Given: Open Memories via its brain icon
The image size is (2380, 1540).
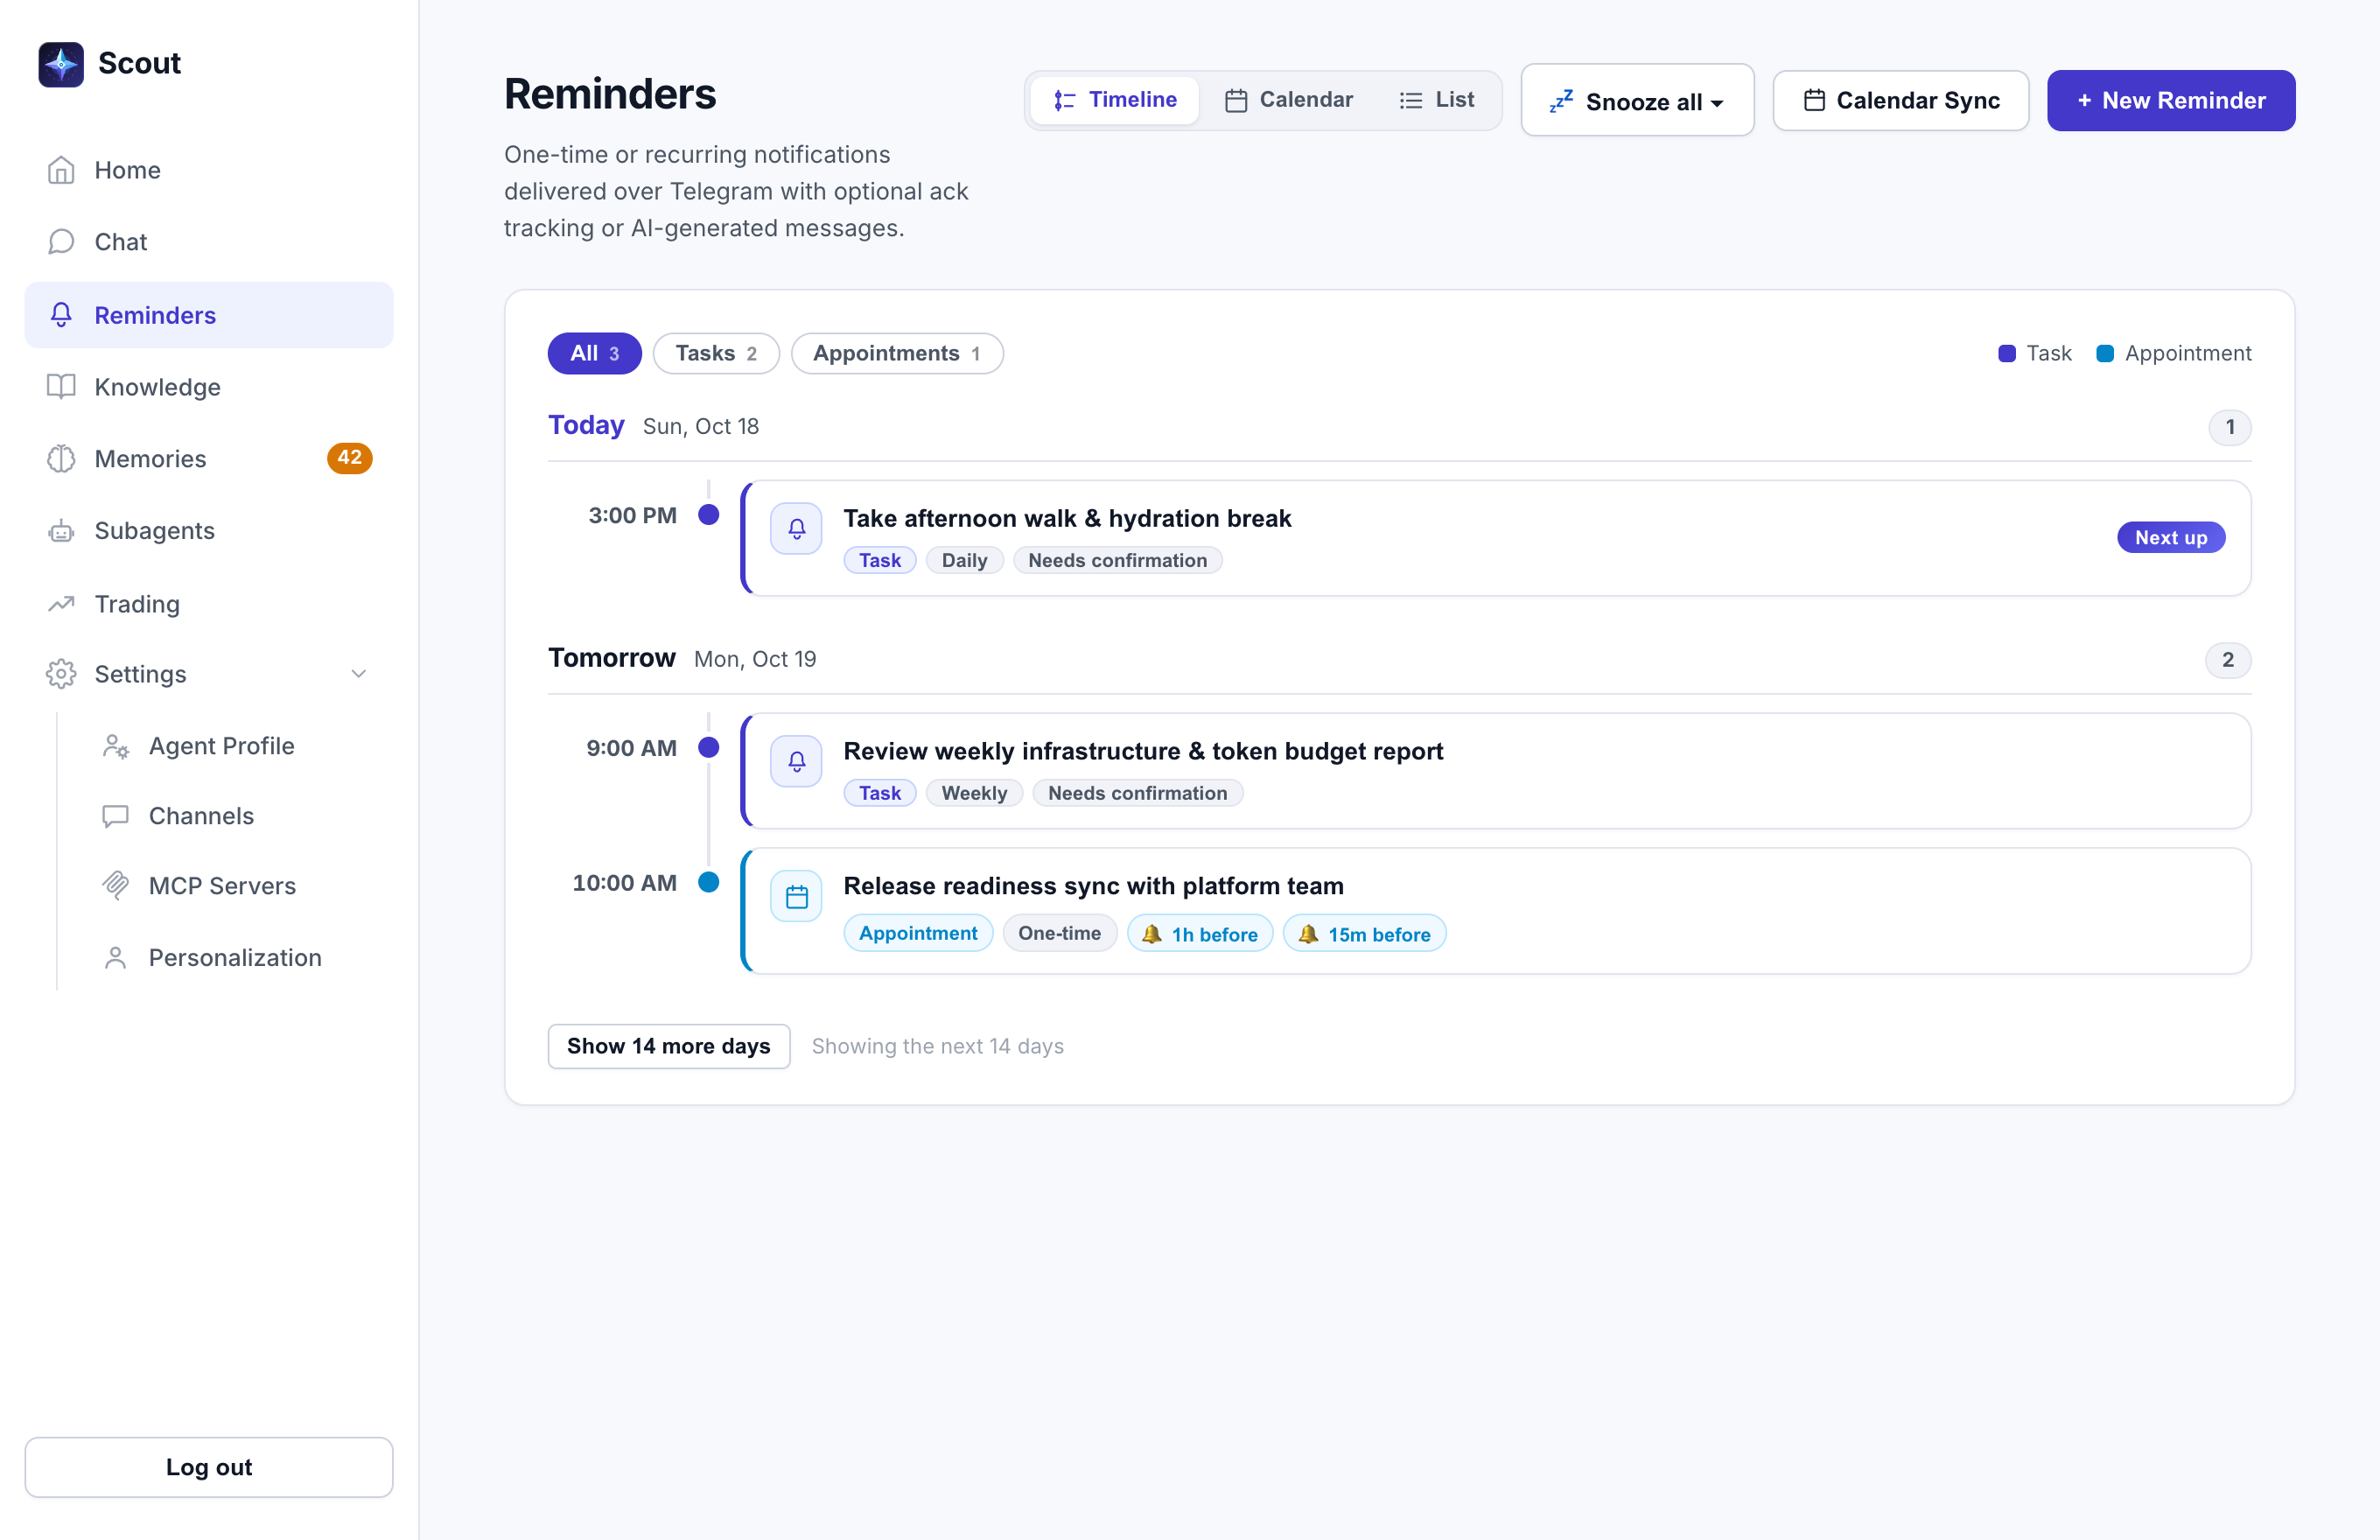Looking at the screenshot, I should (61, 459).
